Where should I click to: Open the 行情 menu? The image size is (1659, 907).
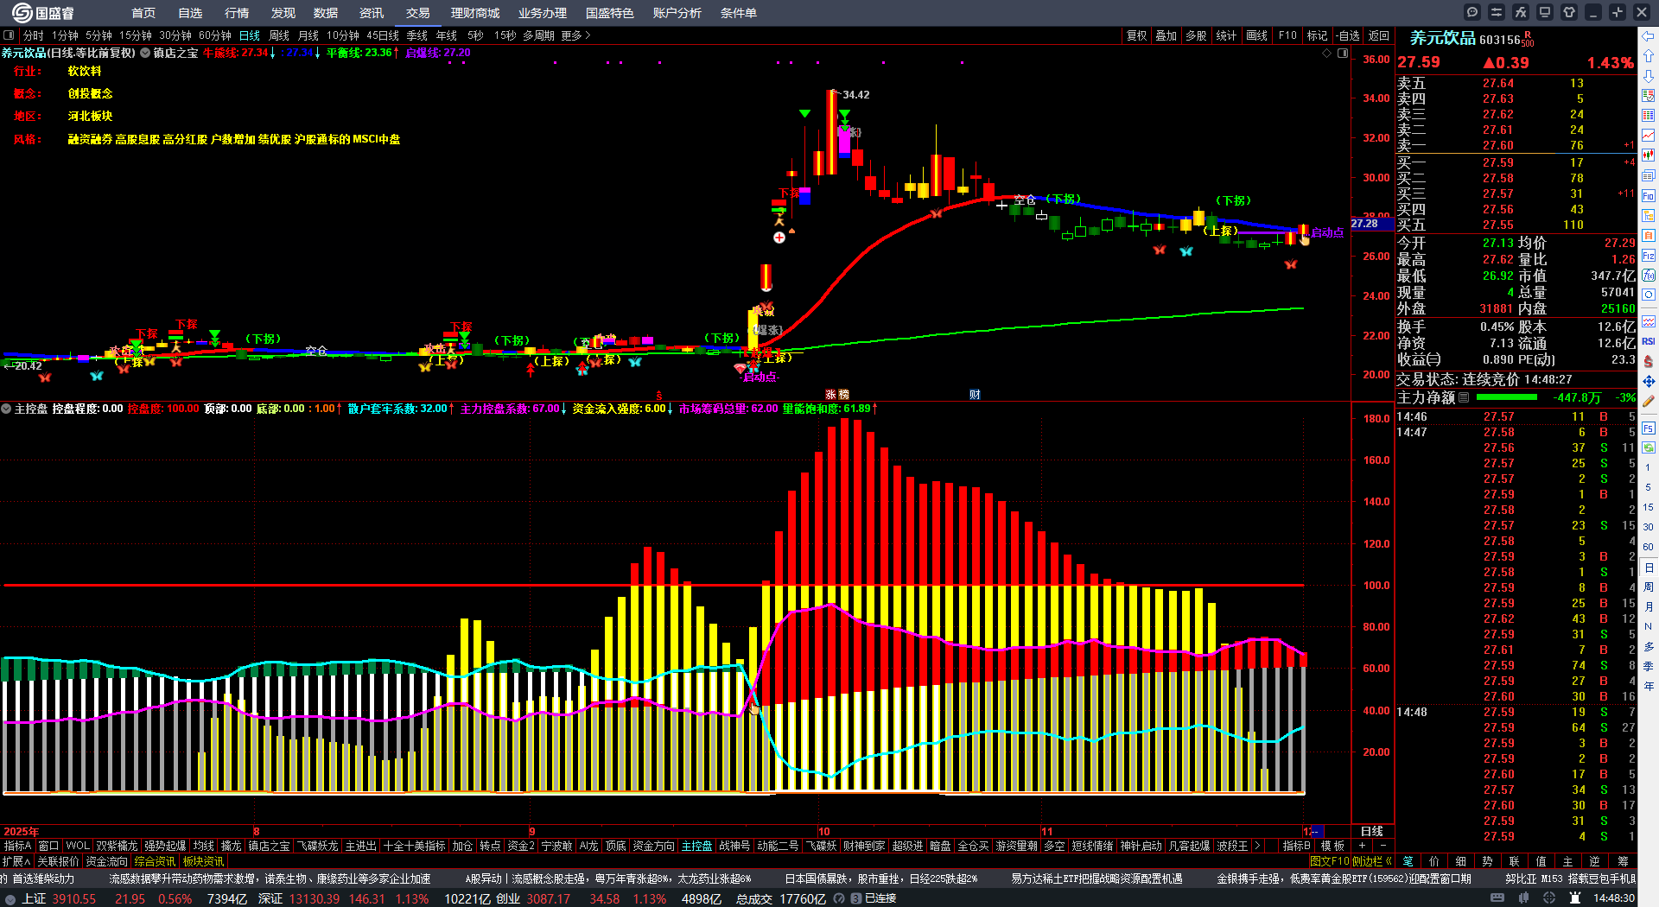click(x=237, y=13)
